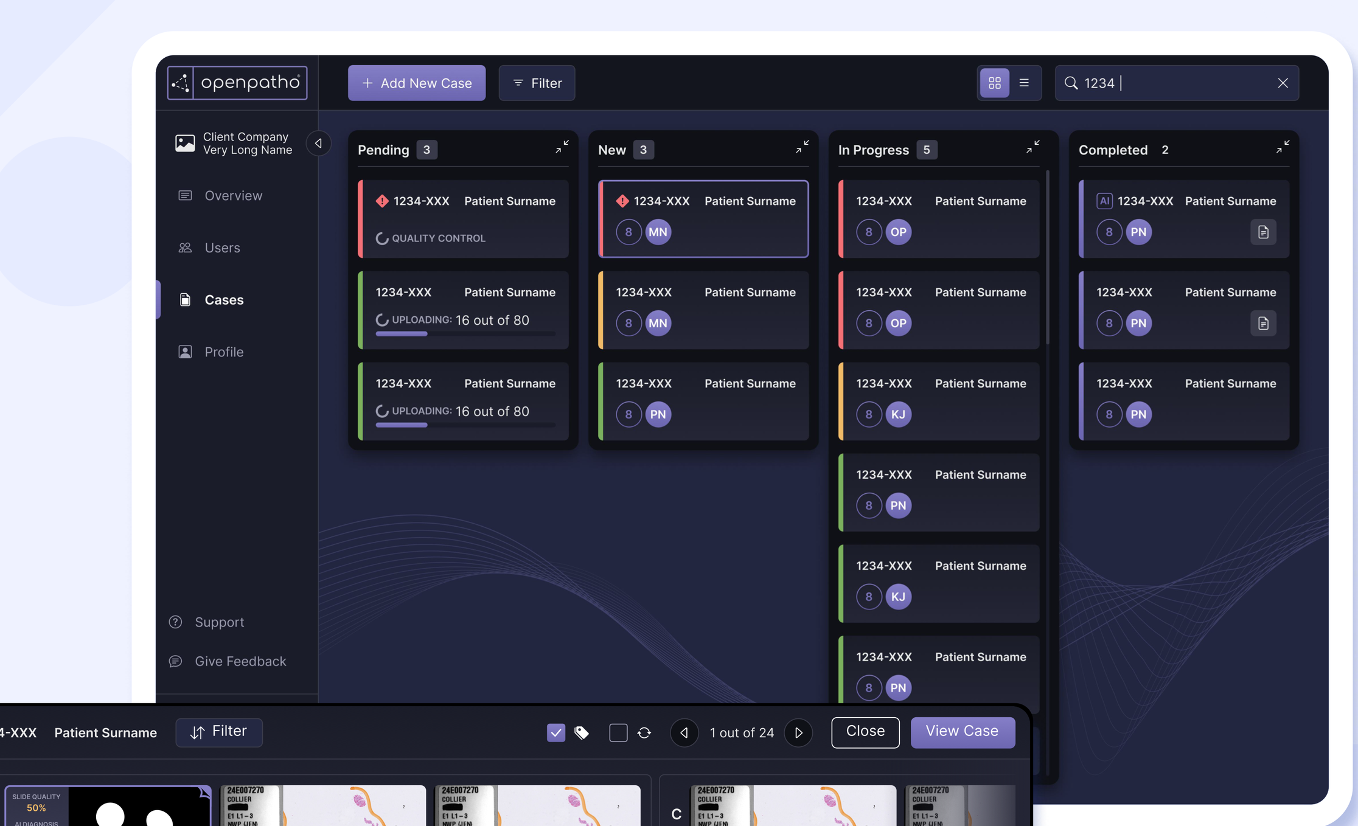Collapse the In Progress column

point(1033,146)
